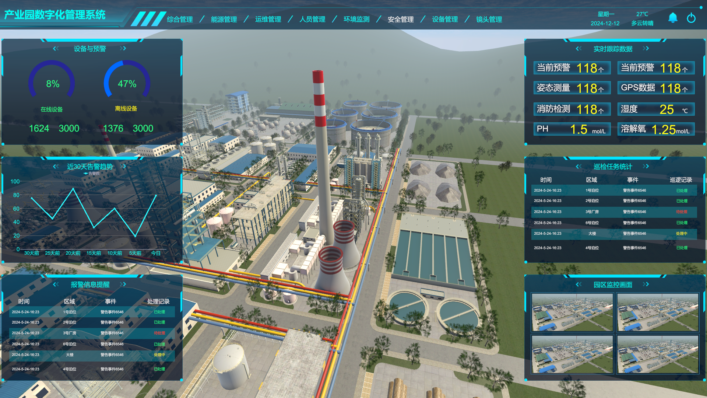Viewport: 707px width, 398px height.
Task: Click right chevron beside 园区监控画面 title
Action: (646, 284)
